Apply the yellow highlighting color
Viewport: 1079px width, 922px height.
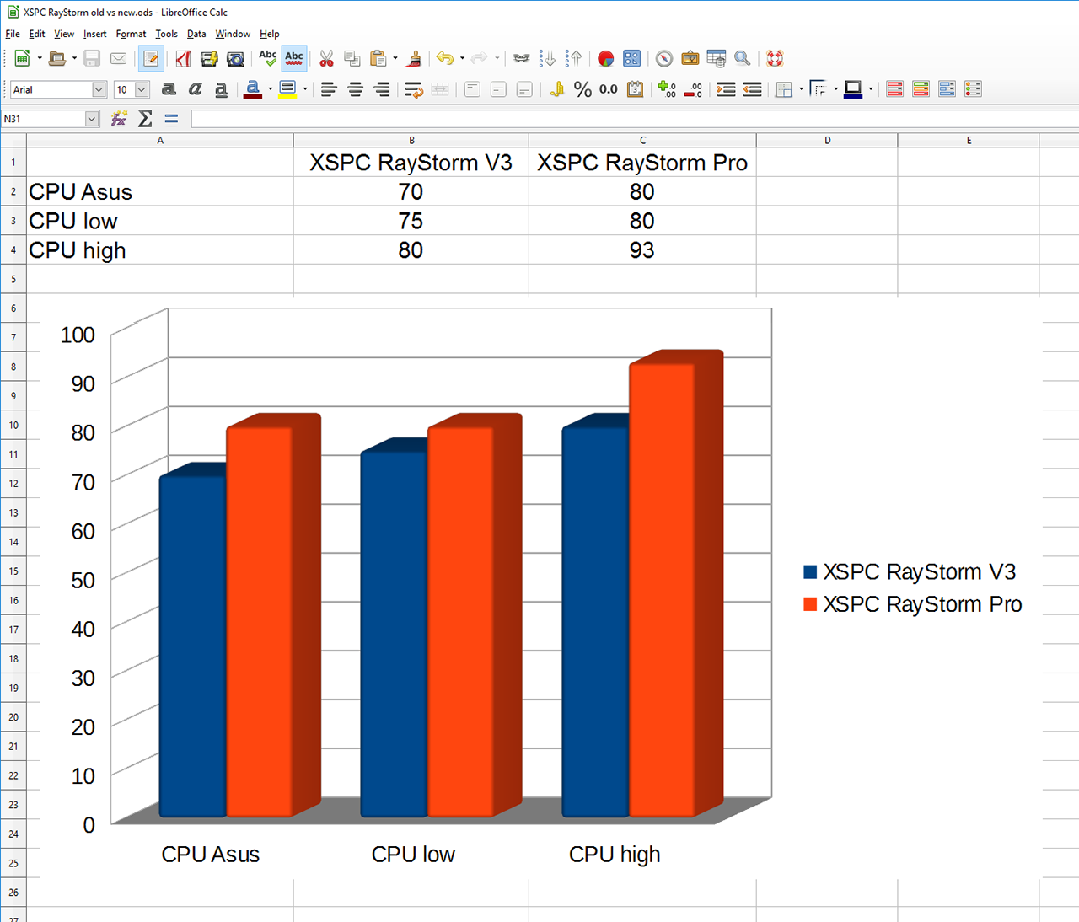[287, 89]
